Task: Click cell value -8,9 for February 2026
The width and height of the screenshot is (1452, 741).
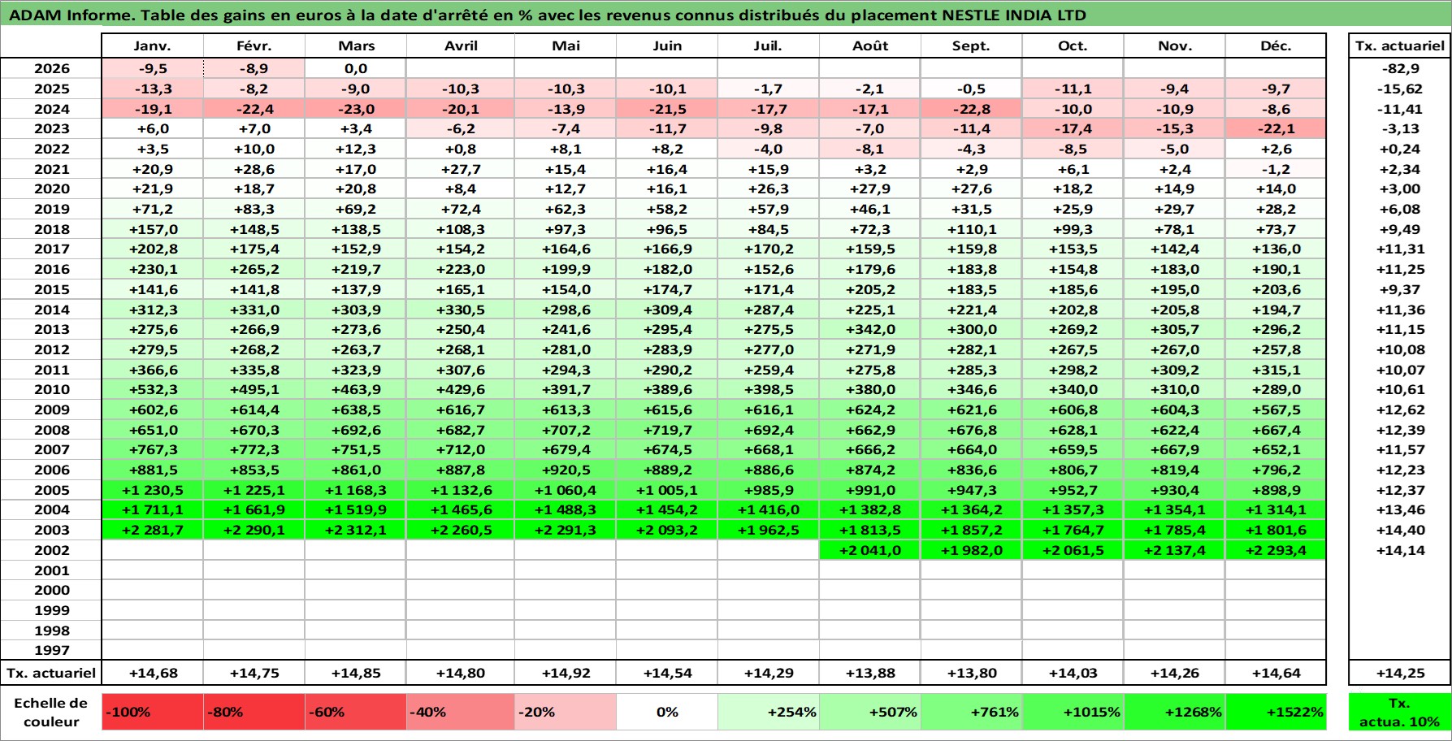Action: pyautogui.click(x=254, y=68)
